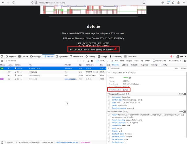Screen dimensions: 187x144
Task: Switch to the Console tab
Action: coord(23,57)
